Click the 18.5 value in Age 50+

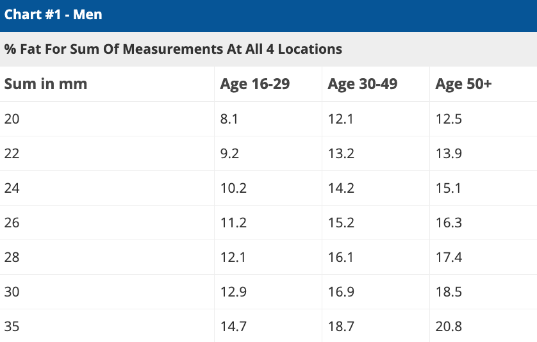point(448,292)
